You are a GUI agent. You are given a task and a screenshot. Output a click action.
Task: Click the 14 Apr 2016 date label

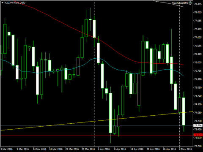137,149
